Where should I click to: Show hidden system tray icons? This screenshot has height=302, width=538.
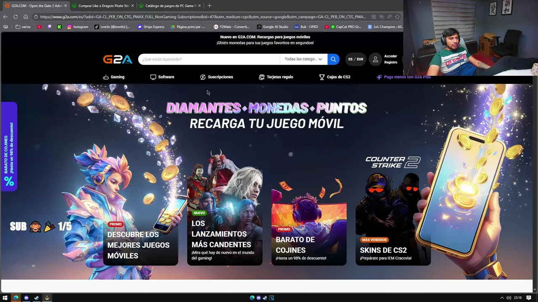pyautogui.click(x=501, y=298)
